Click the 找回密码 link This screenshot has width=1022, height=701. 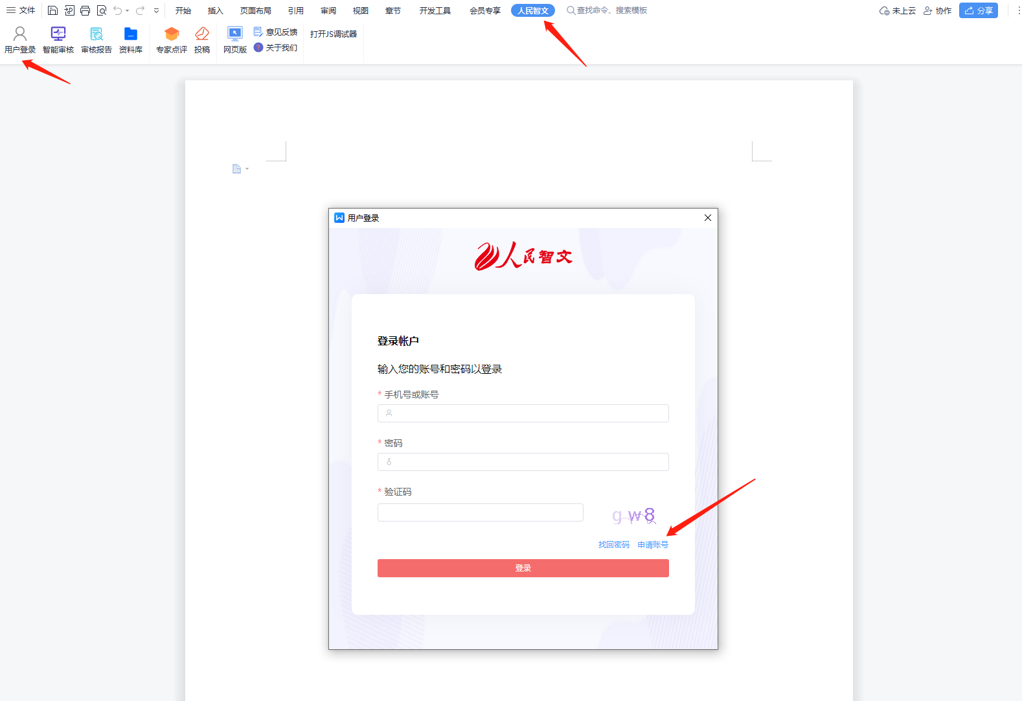614,545
